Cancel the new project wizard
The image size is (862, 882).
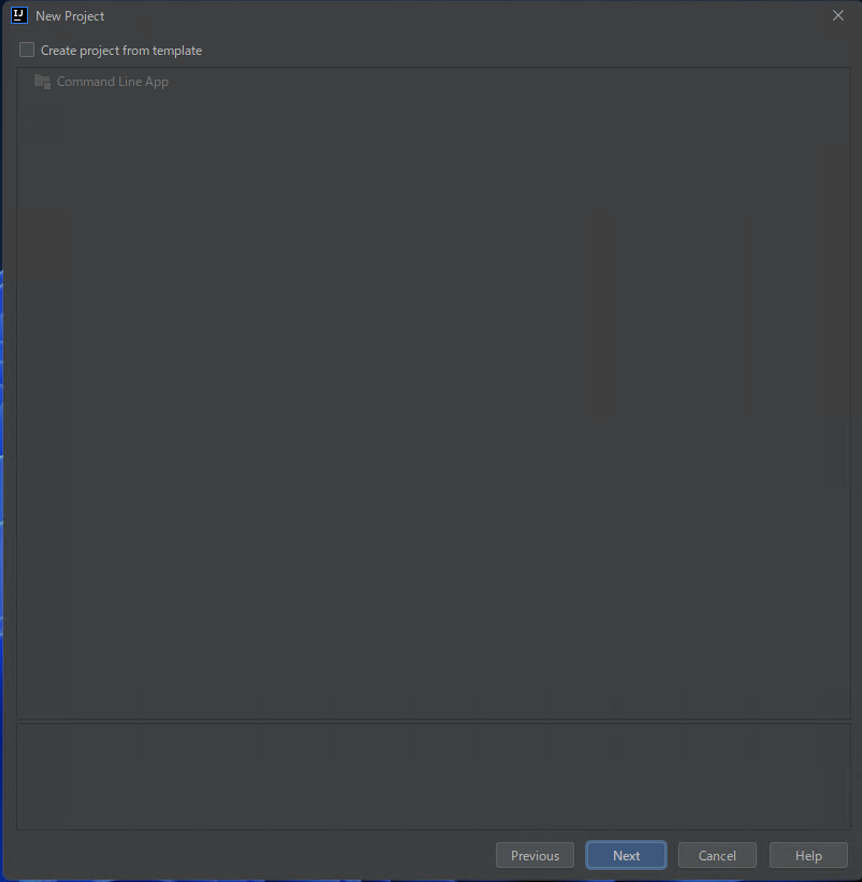pyautogui.click(x=717, y=855)
